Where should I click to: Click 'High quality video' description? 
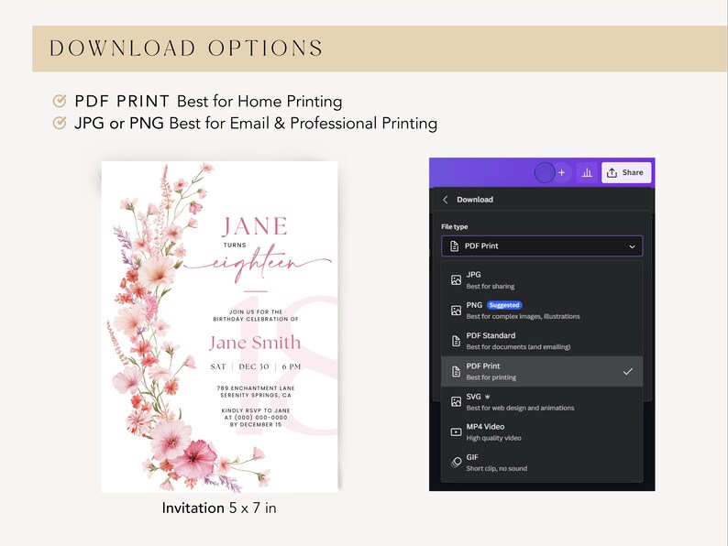click(x=493, y=438)
